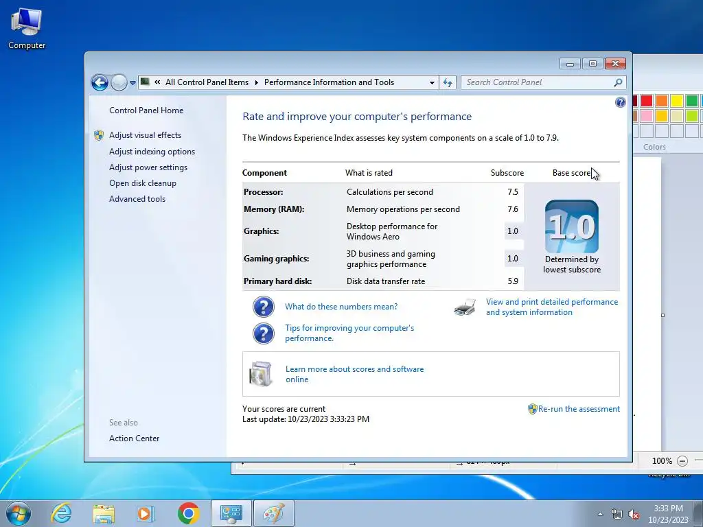Open 'View and print detailed performance' link

[552, 307]
